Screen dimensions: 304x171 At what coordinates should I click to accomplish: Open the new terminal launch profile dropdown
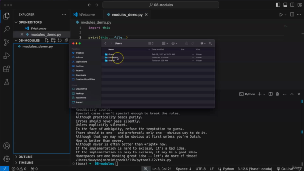click(x=264, y=94)
